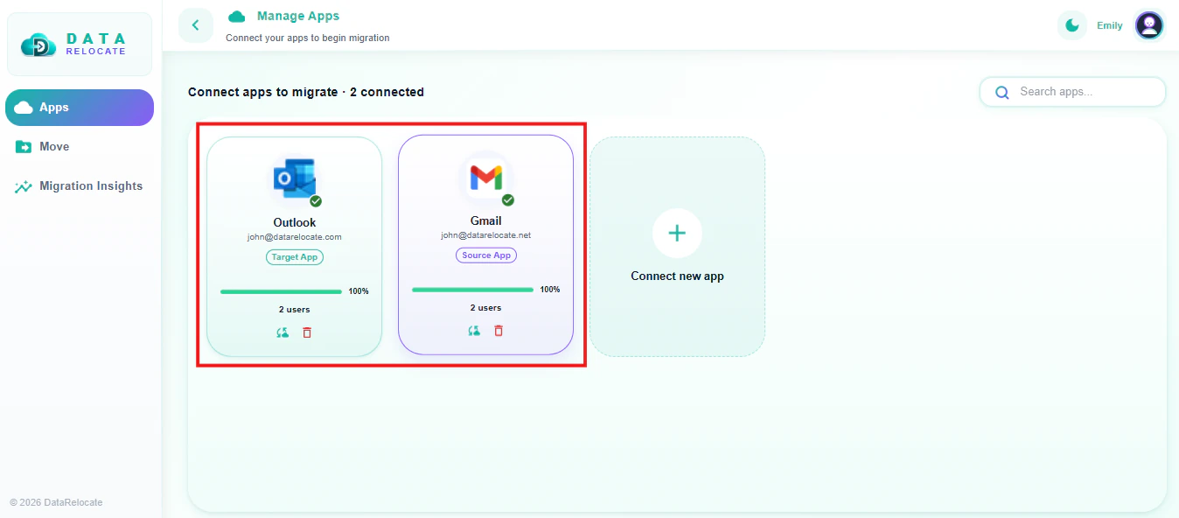This screenshot has height=518, width=1179.
Task: Click the Move folder sidebar icon
Action: (x=24, y=147)
